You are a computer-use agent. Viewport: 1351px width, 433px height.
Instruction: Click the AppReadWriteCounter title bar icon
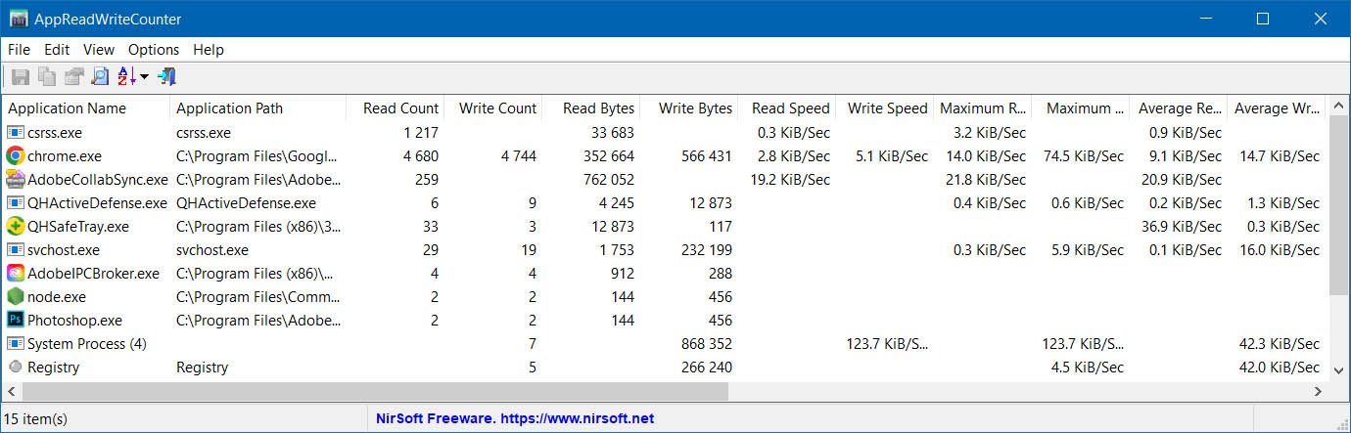pyautogui.click(x=18, y=19)
